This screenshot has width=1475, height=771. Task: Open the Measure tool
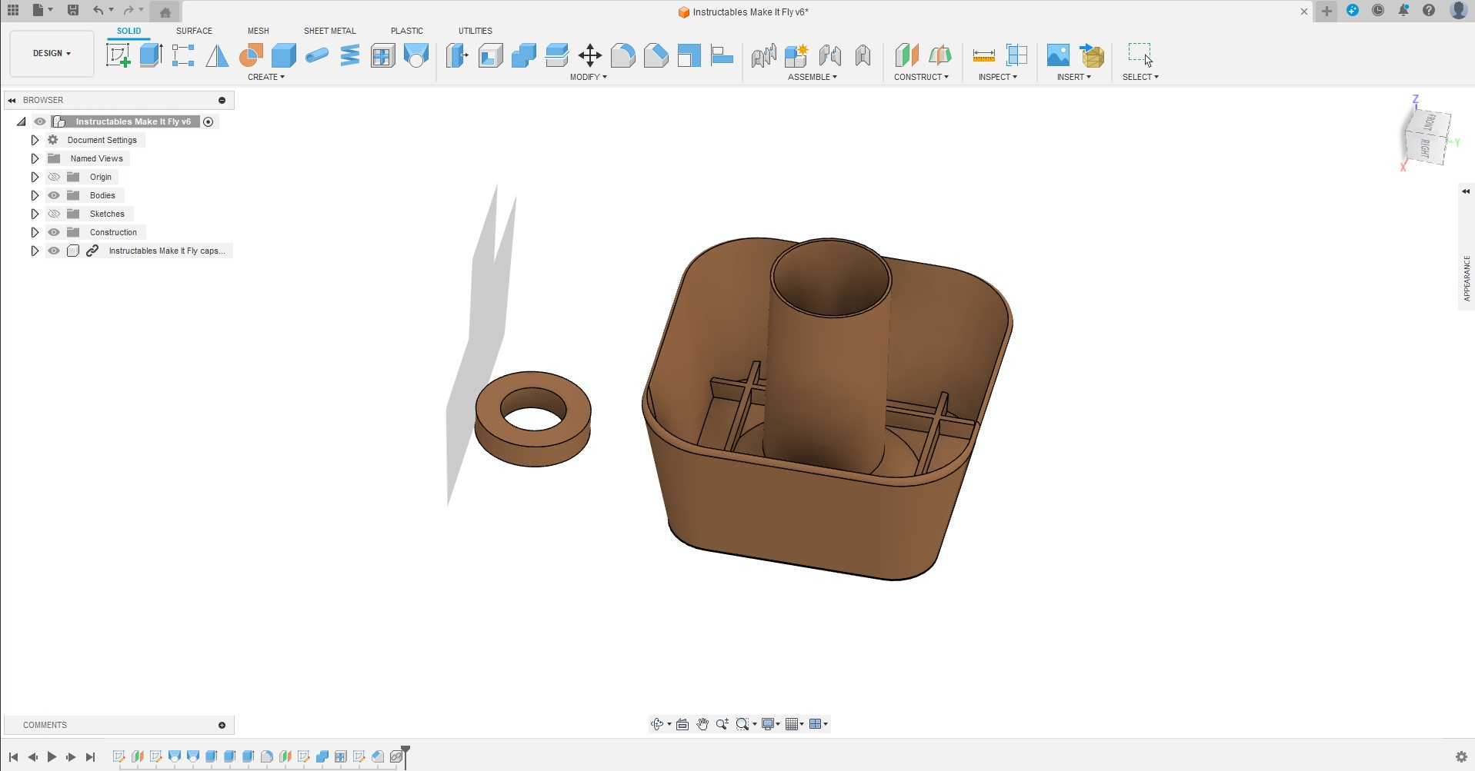[x=984, y=55]
